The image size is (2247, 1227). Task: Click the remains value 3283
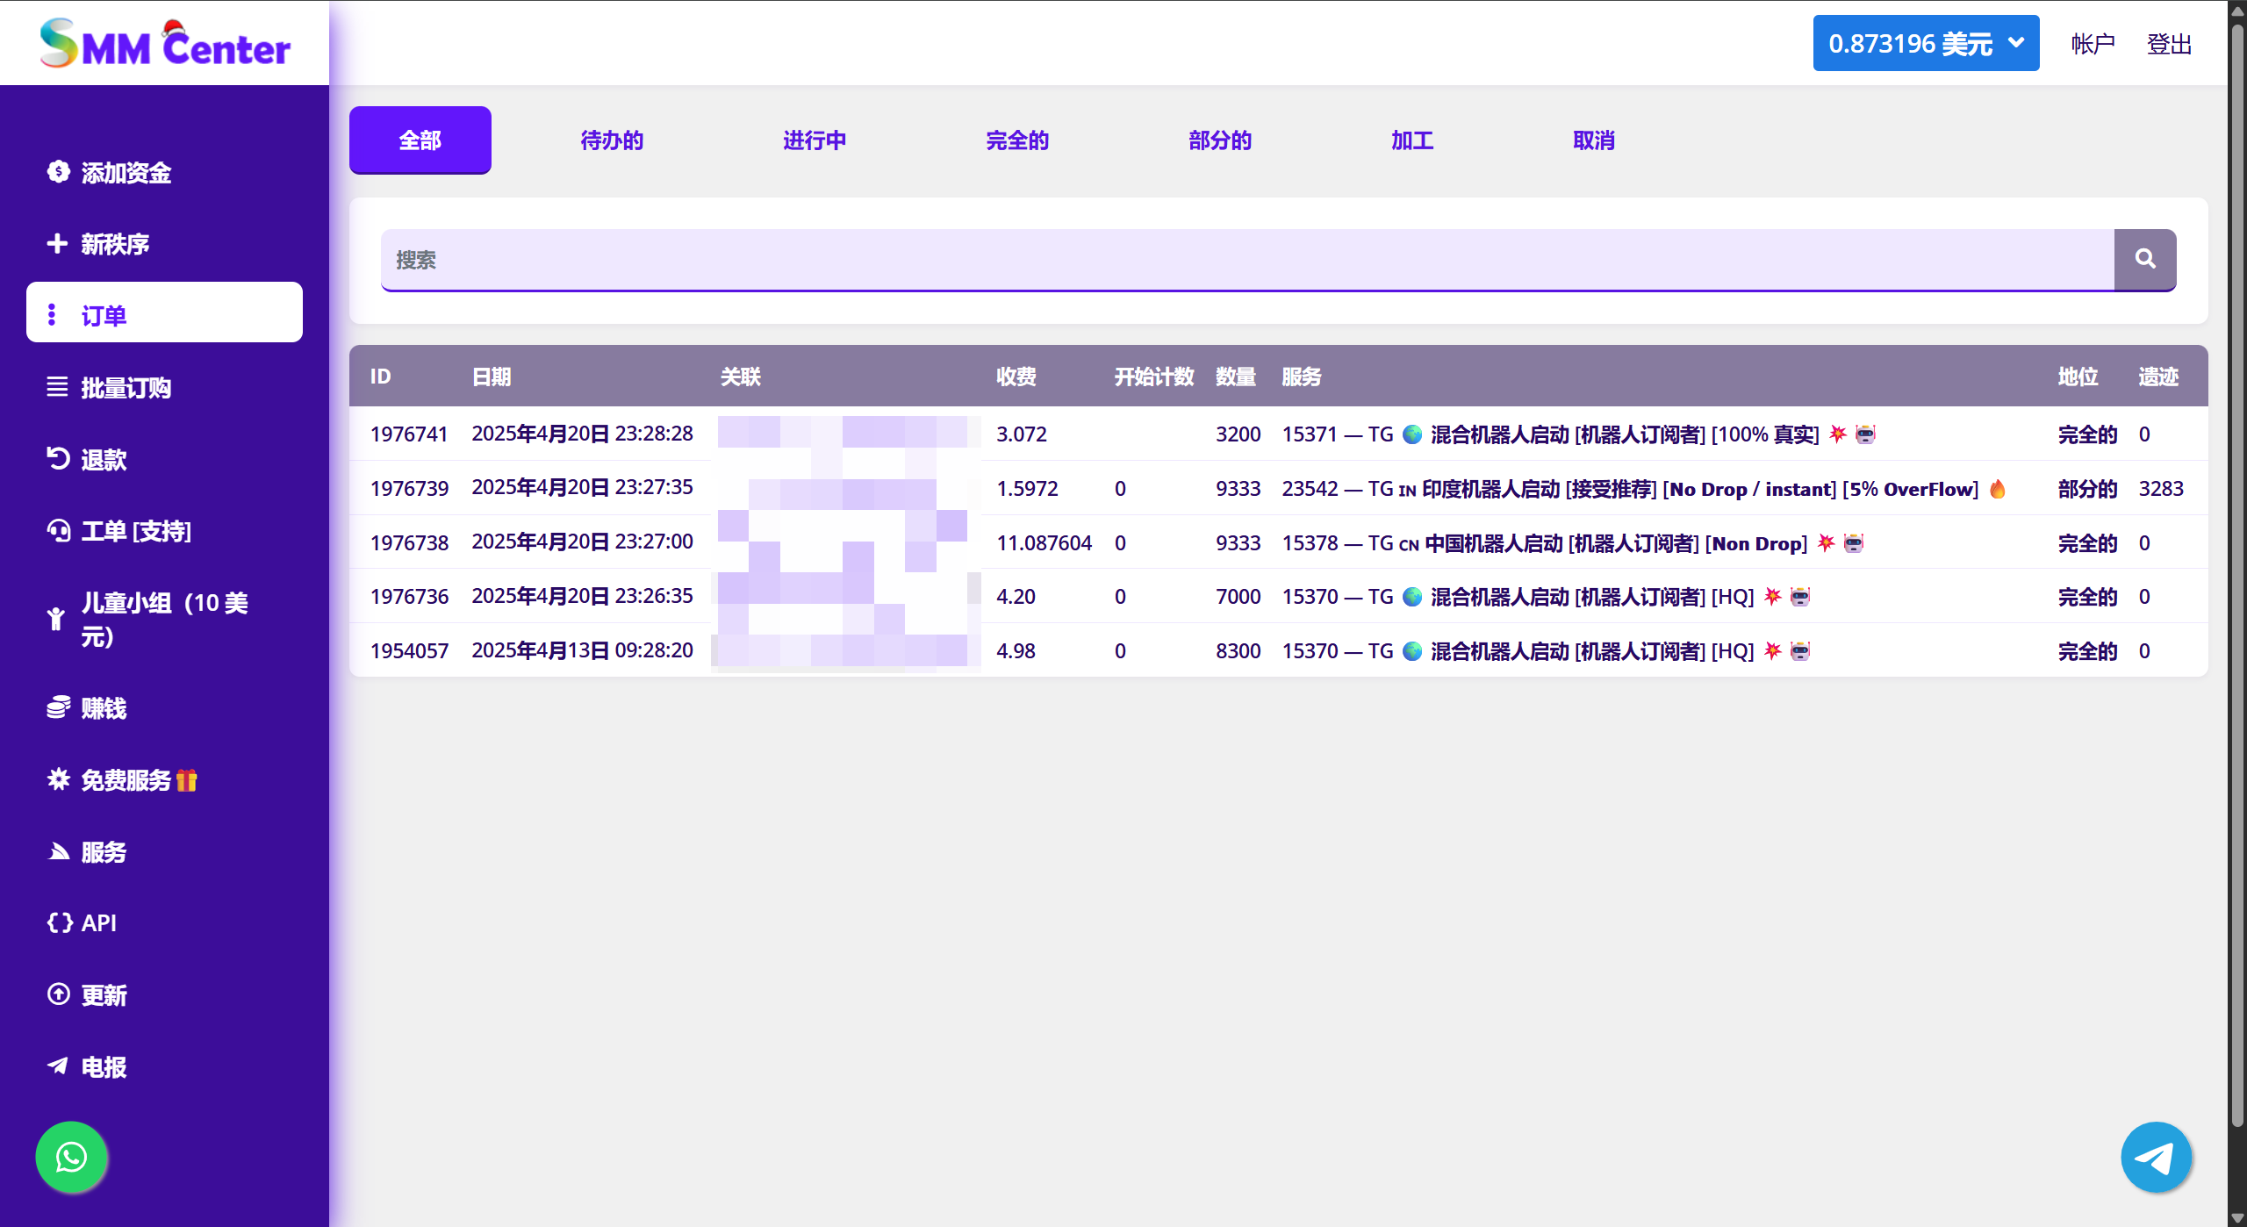(x=2161, y=488)
